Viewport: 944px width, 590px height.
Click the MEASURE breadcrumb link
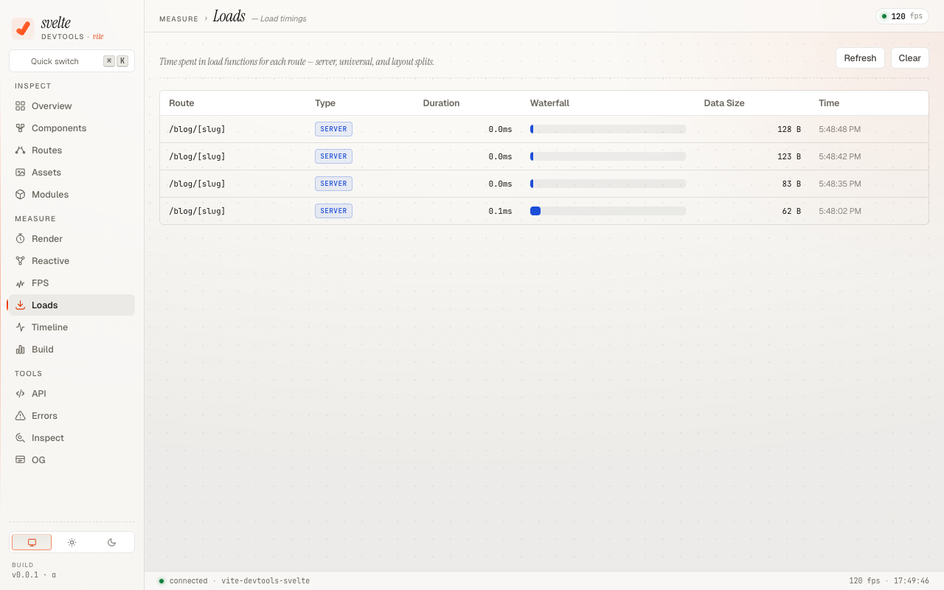[178, 19]
